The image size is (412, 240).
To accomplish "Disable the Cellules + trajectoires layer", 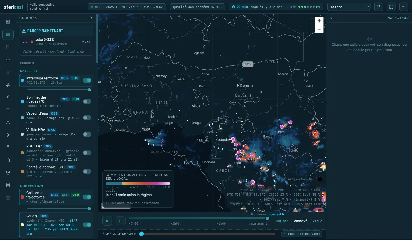I will (x=87, y=197).
